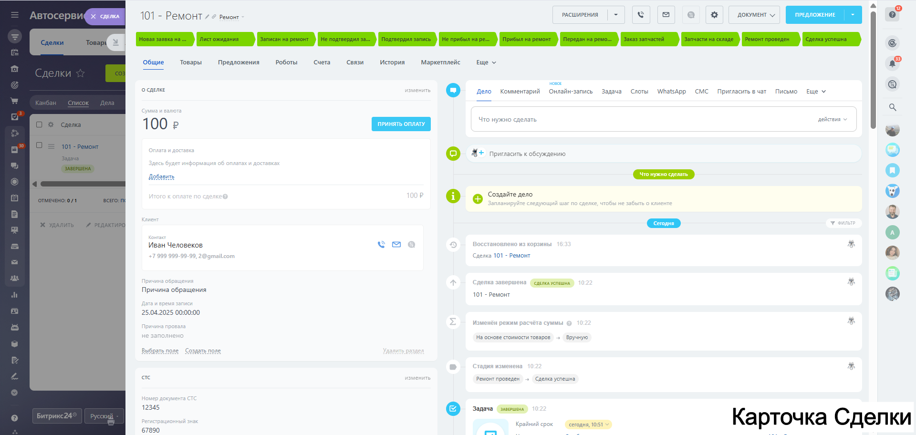Expand the Документ dropdown
This screenshot has height=435, width=916.
tap(754, 15)
